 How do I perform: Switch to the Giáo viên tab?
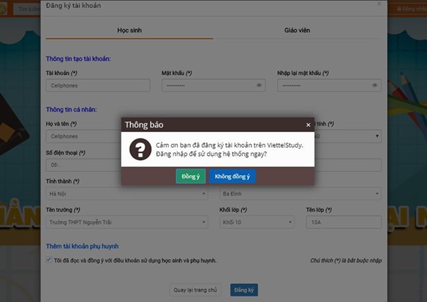[296, 30]
